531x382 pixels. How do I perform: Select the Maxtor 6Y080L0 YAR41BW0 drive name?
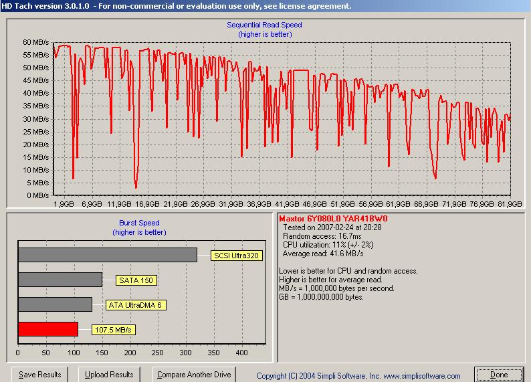pyautogui.click(x=333, y=219)
